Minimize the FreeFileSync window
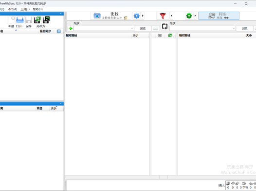 click(235, 3)
